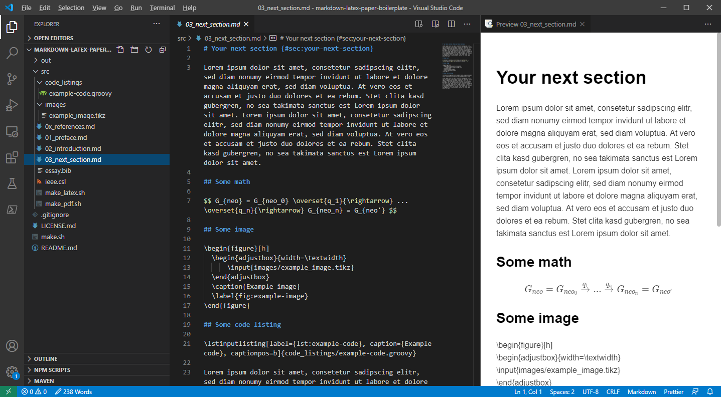This screenshot has height=397, width=721.
Task: Open the Source Control view
Action: coord(12,79)
